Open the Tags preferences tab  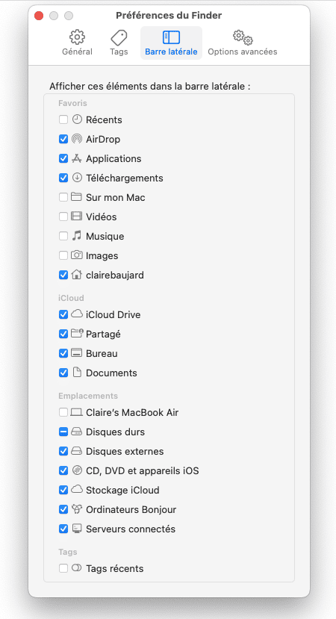pyautogui.click(x=119, y=43)
